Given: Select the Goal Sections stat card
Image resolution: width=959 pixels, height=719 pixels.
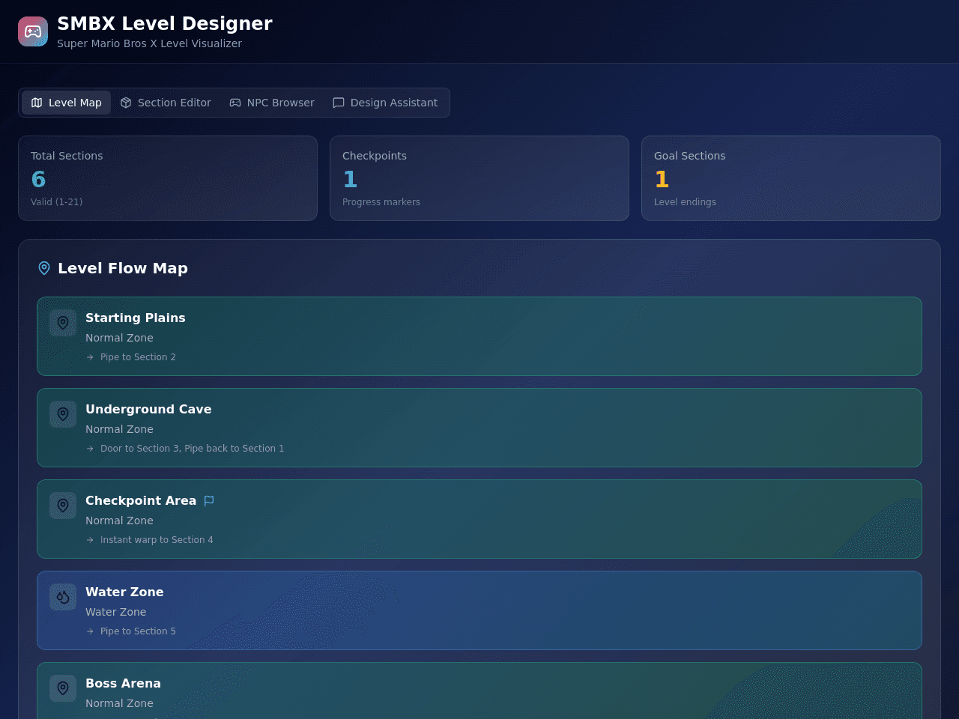Looking at the screenshot, I should click(x=791, y=178).
